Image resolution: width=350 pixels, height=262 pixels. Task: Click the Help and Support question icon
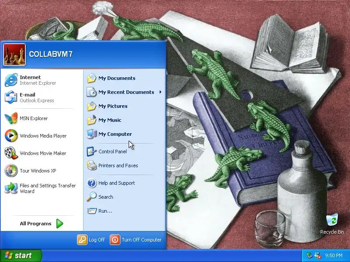pos(91,183)
